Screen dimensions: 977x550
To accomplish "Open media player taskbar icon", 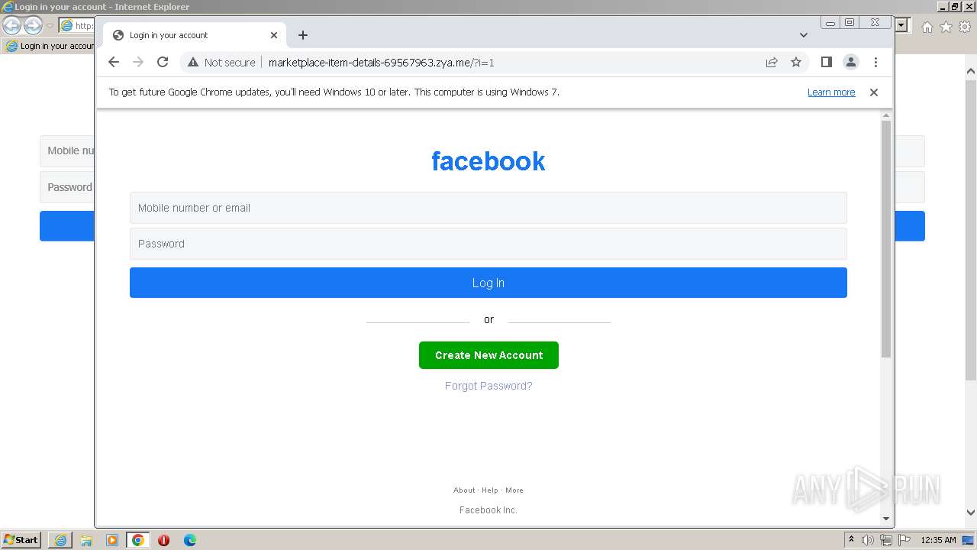I will click(112, 540).
